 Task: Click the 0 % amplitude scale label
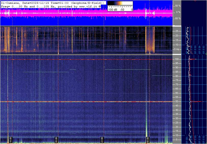tap(178, 12)
